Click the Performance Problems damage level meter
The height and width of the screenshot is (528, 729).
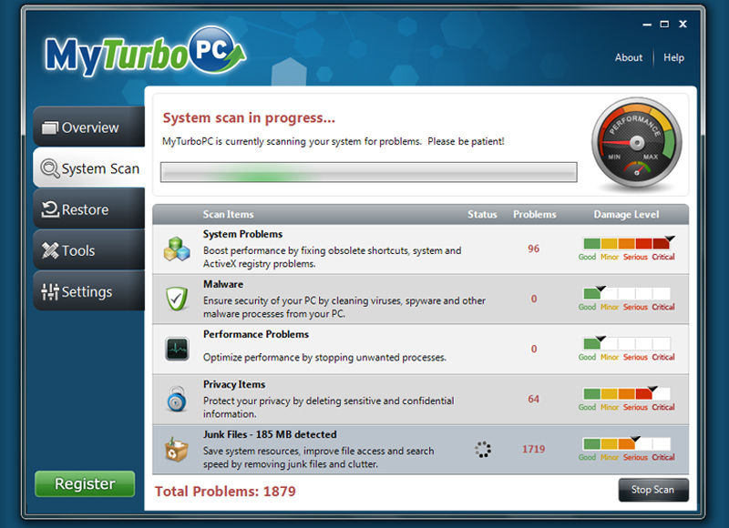click(627, 343)
